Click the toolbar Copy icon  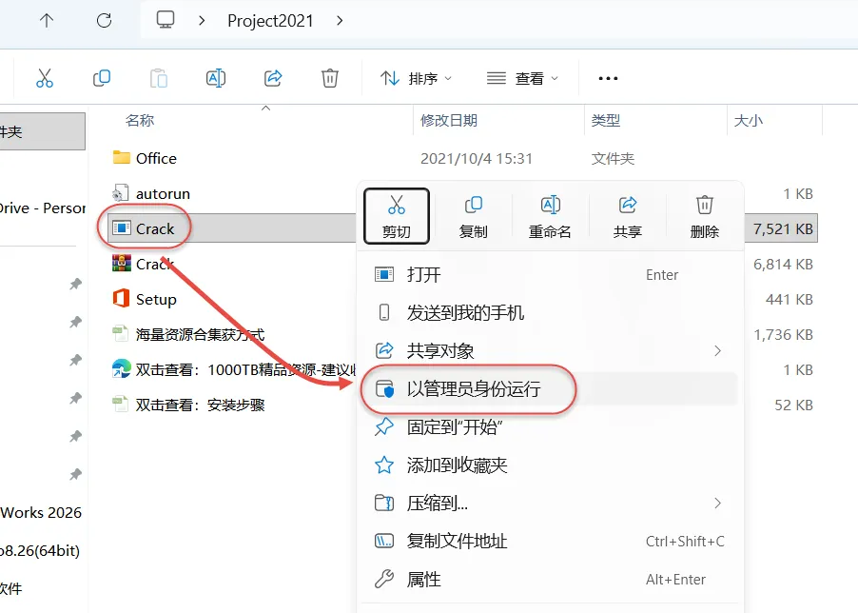tap(102, 78)
